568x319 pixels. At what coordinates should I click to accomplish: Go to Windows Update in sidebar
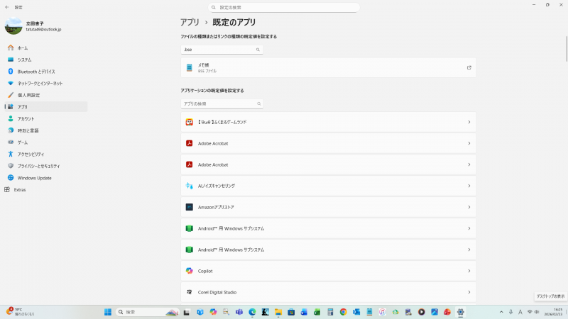[34, 178]
